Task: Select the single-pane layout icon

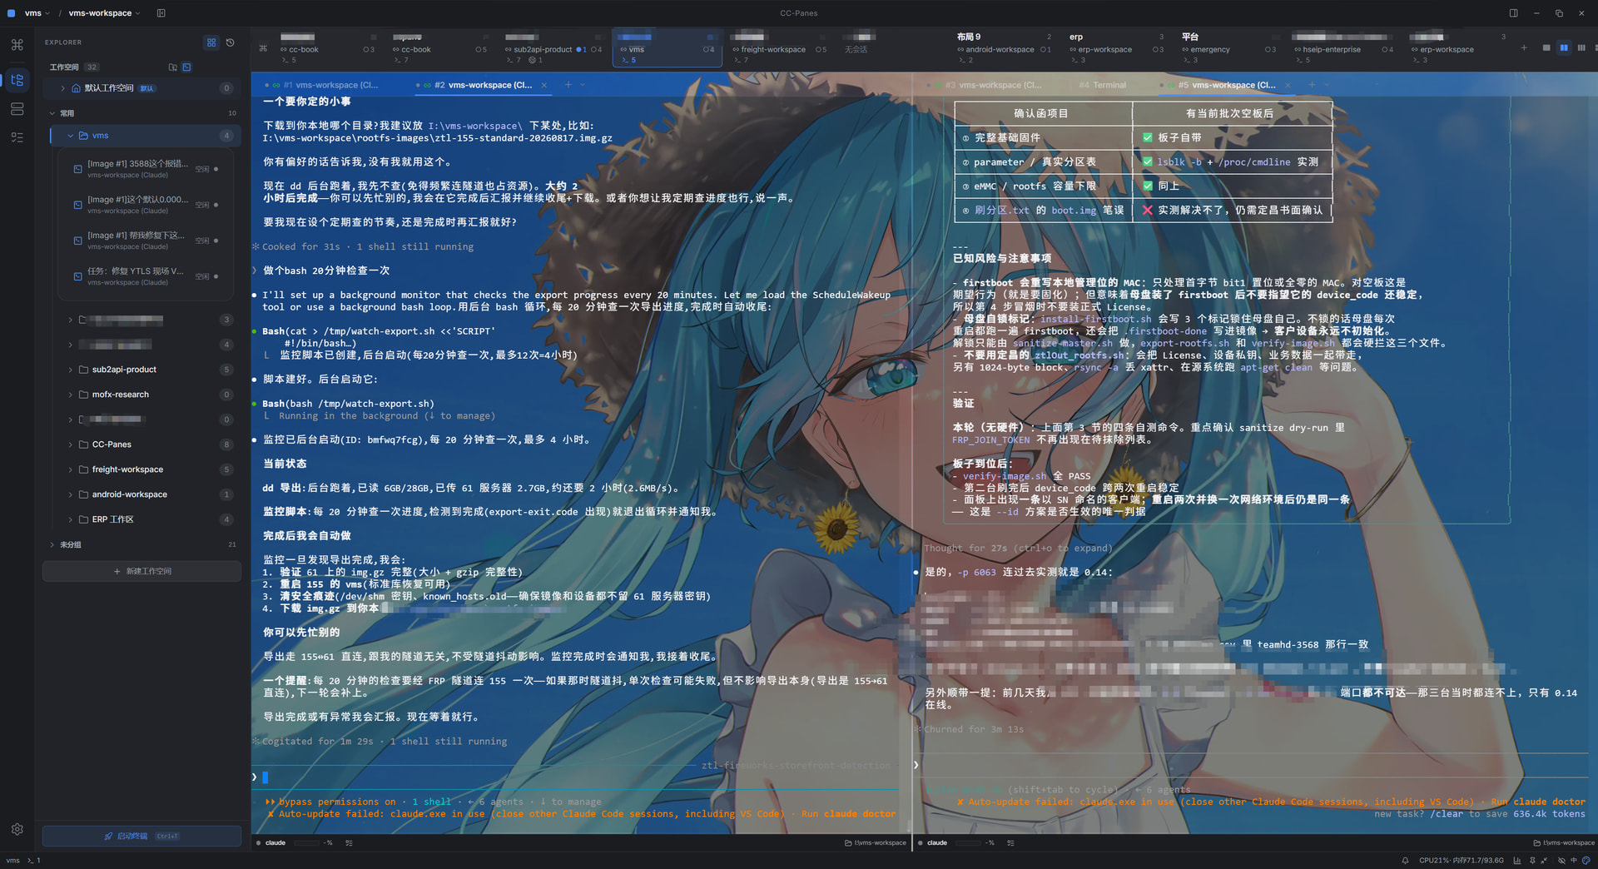Action: coord(1546,48)
